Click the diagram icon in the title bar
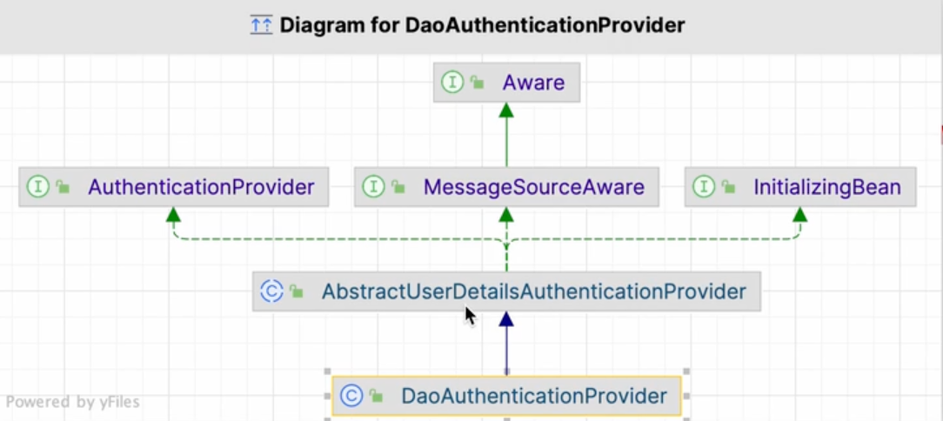 click(x=261, y=25)
